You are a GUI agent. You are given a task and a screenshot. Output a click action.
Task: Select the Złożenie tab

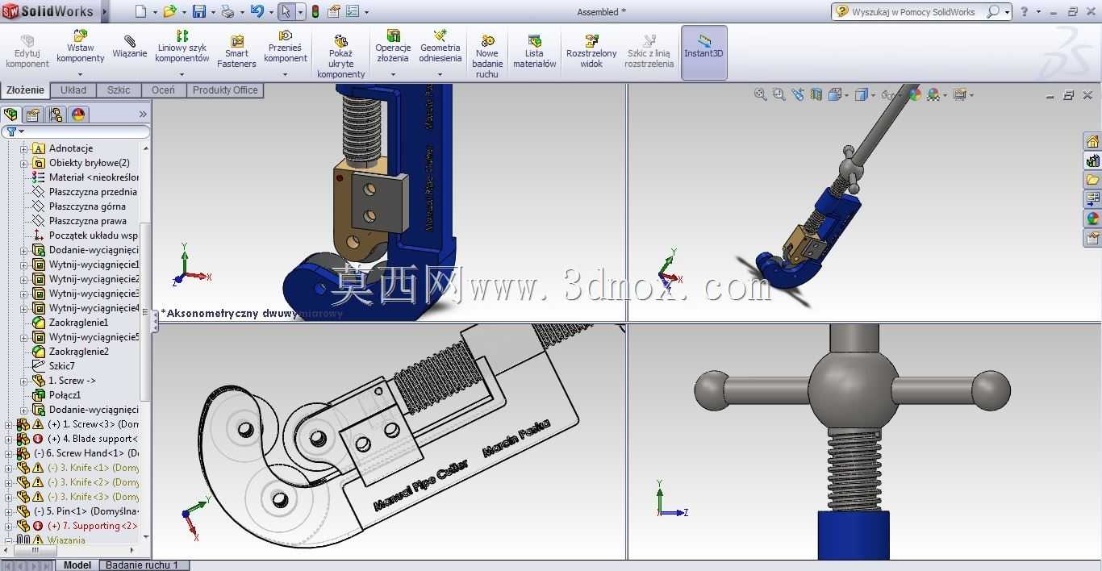click(x=25, y=90)
